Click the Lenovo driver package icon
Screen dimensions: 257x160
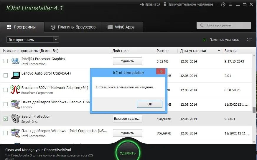click(x=15, y=104)
